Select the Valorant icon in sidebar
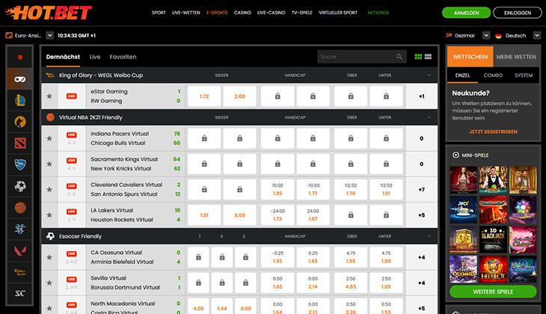 20,250
